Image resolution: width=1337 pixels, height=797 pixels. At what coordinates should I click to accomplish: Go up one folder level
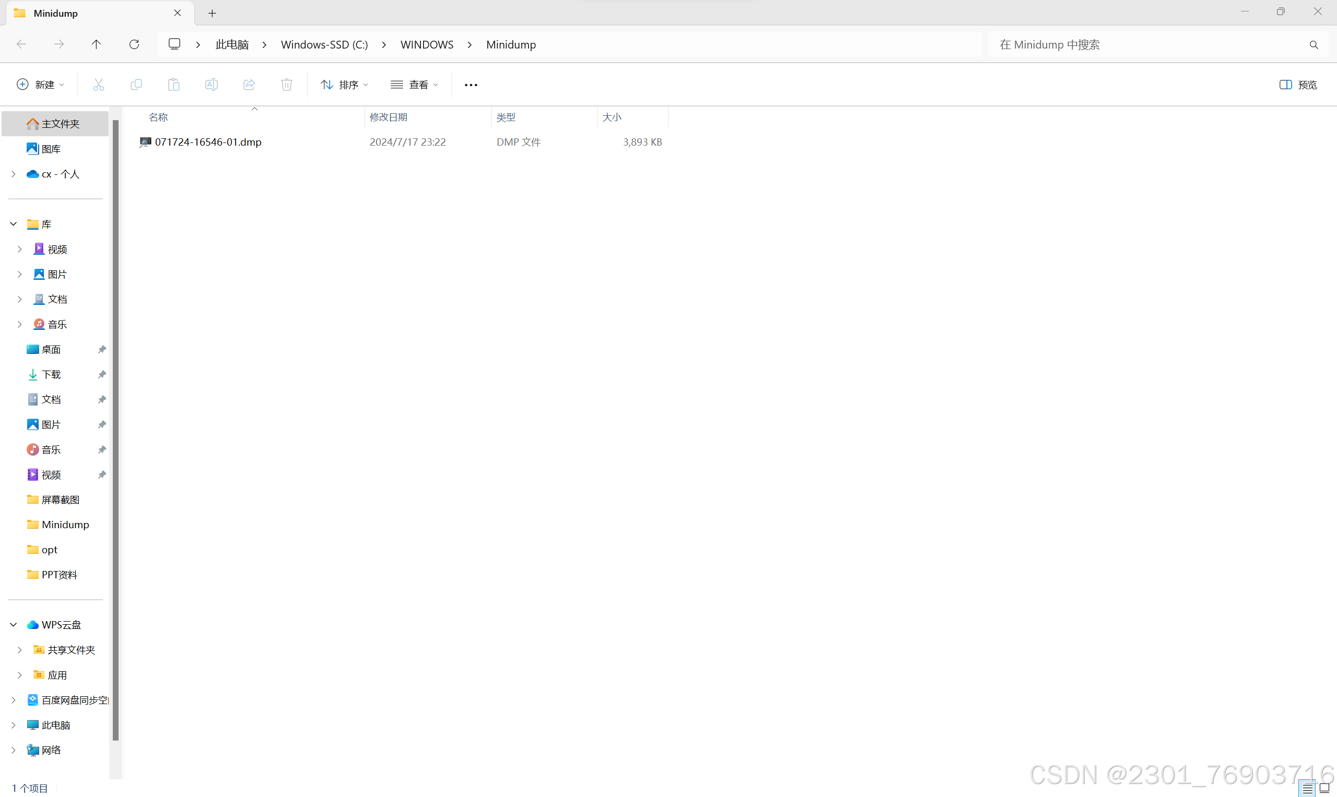(x=96, y=44)
